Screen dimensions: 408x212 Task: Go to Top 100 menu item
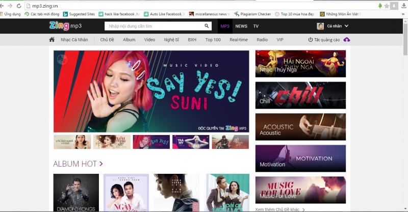[x=213, y=40]
